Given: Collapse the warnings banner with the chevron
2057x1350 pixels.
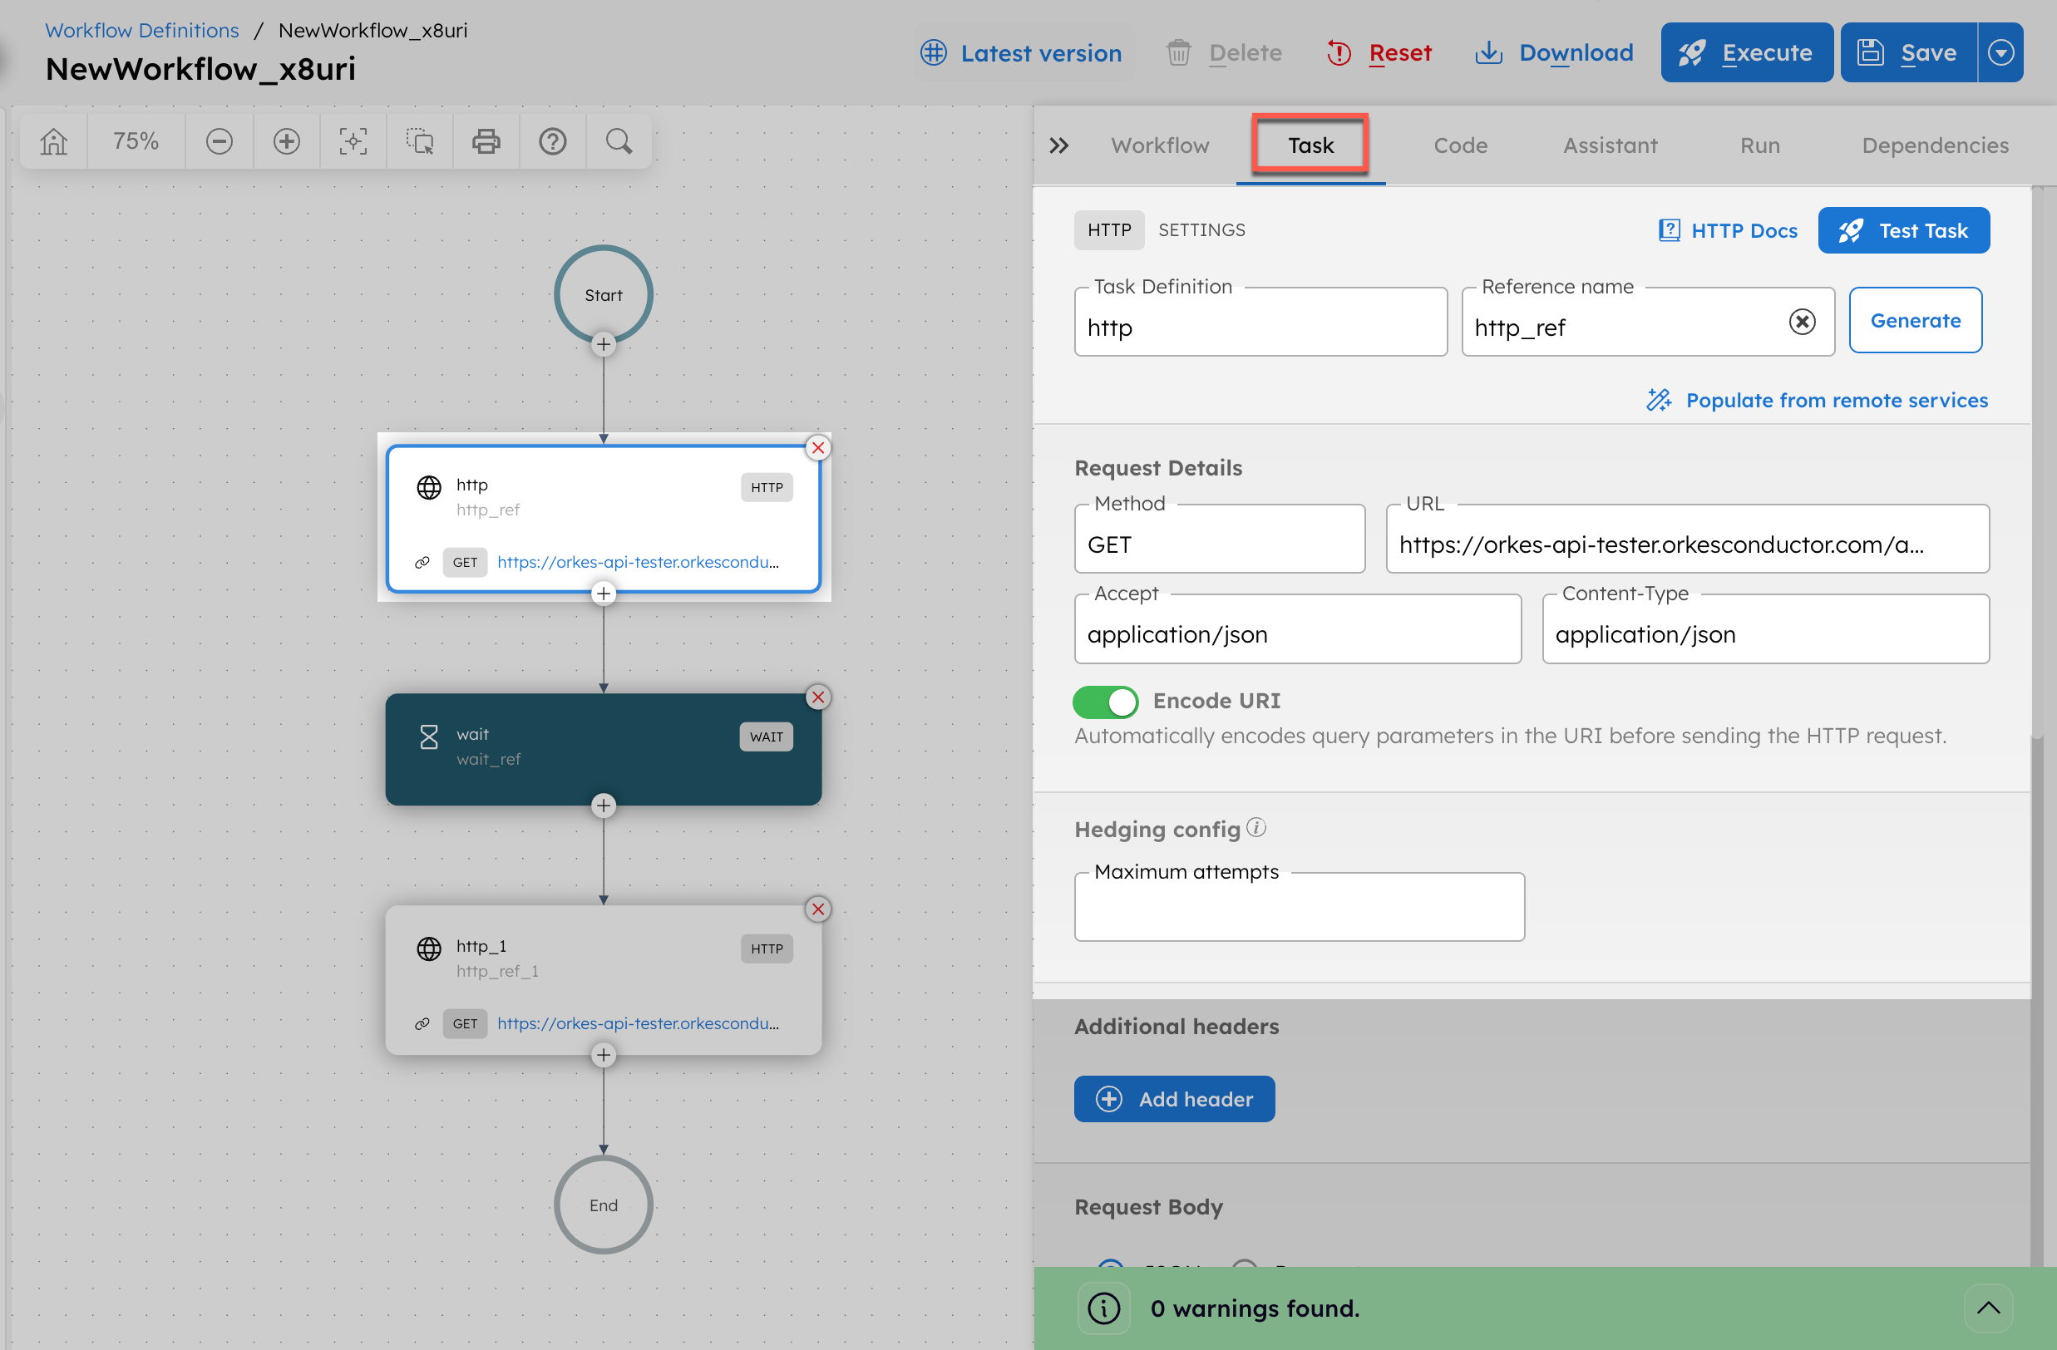Looking at the screenshot, I should point(1989,1308).
